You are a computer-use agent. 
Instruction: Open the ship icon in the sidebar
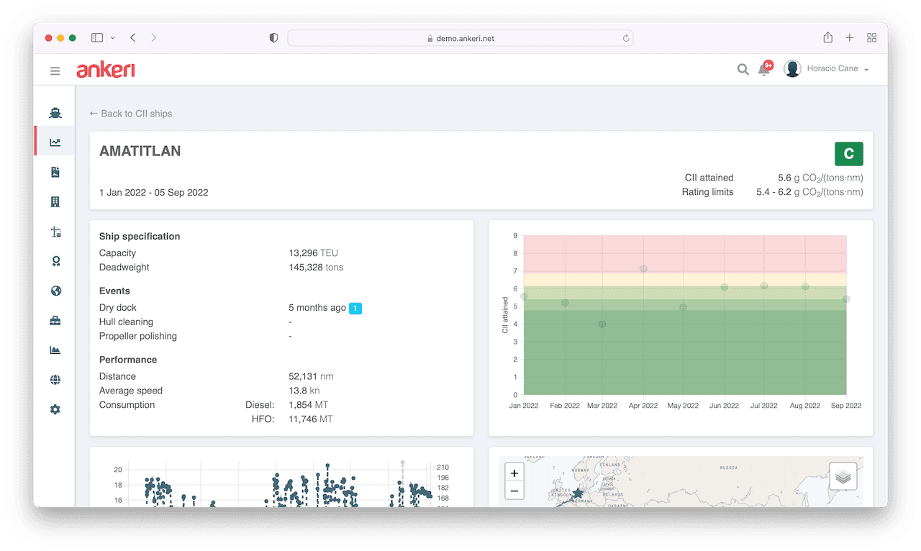click(55, 113)
